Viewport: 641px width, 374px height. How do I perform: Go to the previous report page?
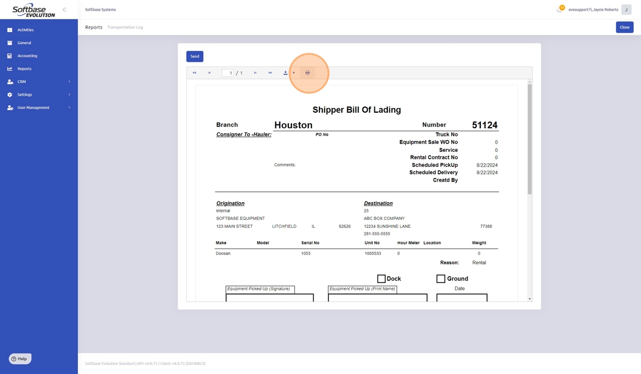[x=209, y=73]
